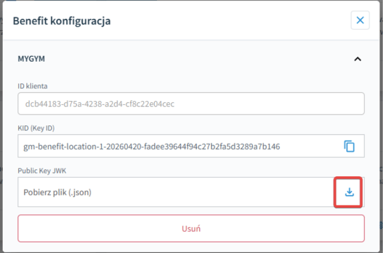The image size is (384, 253).
Task: Click the Pobierz plik (.json) text
Action: click(57, 192)
